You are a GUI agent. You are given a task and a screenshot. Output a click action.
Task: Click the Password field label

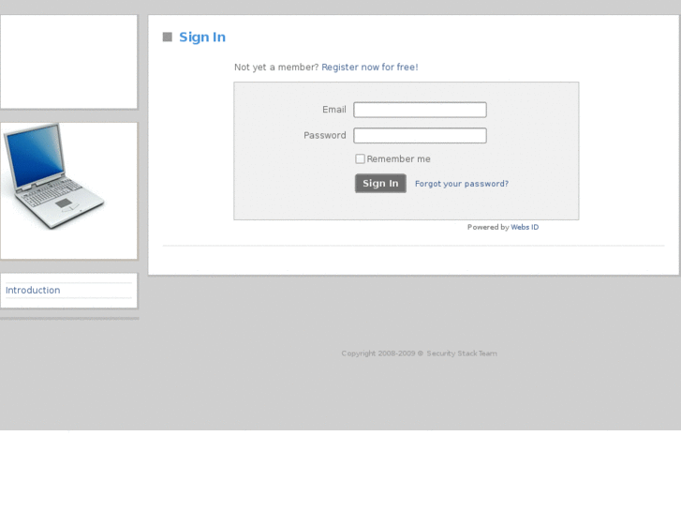pyautogui.click(x=324, y=135)
